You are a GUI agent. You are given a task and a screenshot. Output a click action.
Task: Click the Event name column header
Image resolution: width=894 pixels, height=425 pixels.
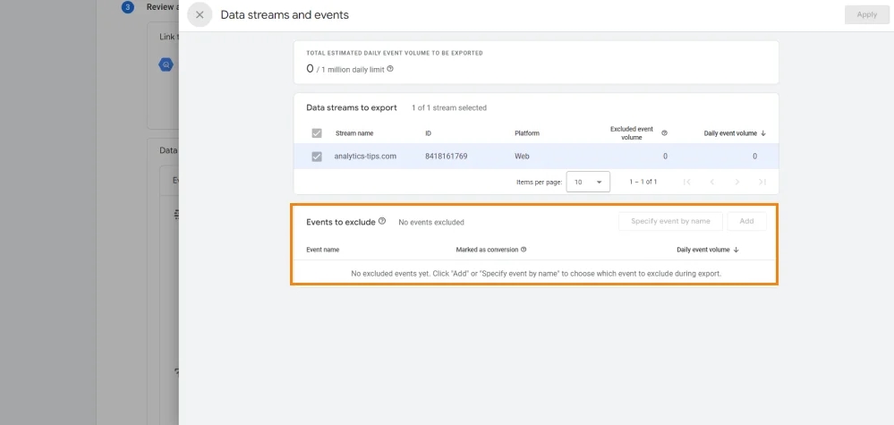point(323,250)
